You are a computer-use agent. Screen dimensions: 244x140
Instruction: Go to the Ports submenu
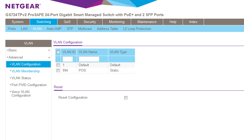(x=12, y=29)
